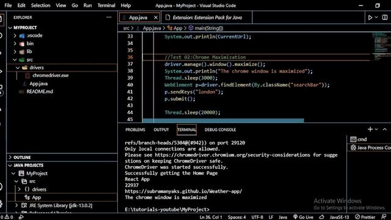The height and width of the screenshot is (220, 391).
Task: Open Explorer more actions ellipsis
Action: click(109, 17)
